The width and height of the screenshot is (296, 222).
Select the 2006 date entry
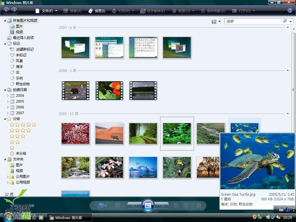pos(17,107)
